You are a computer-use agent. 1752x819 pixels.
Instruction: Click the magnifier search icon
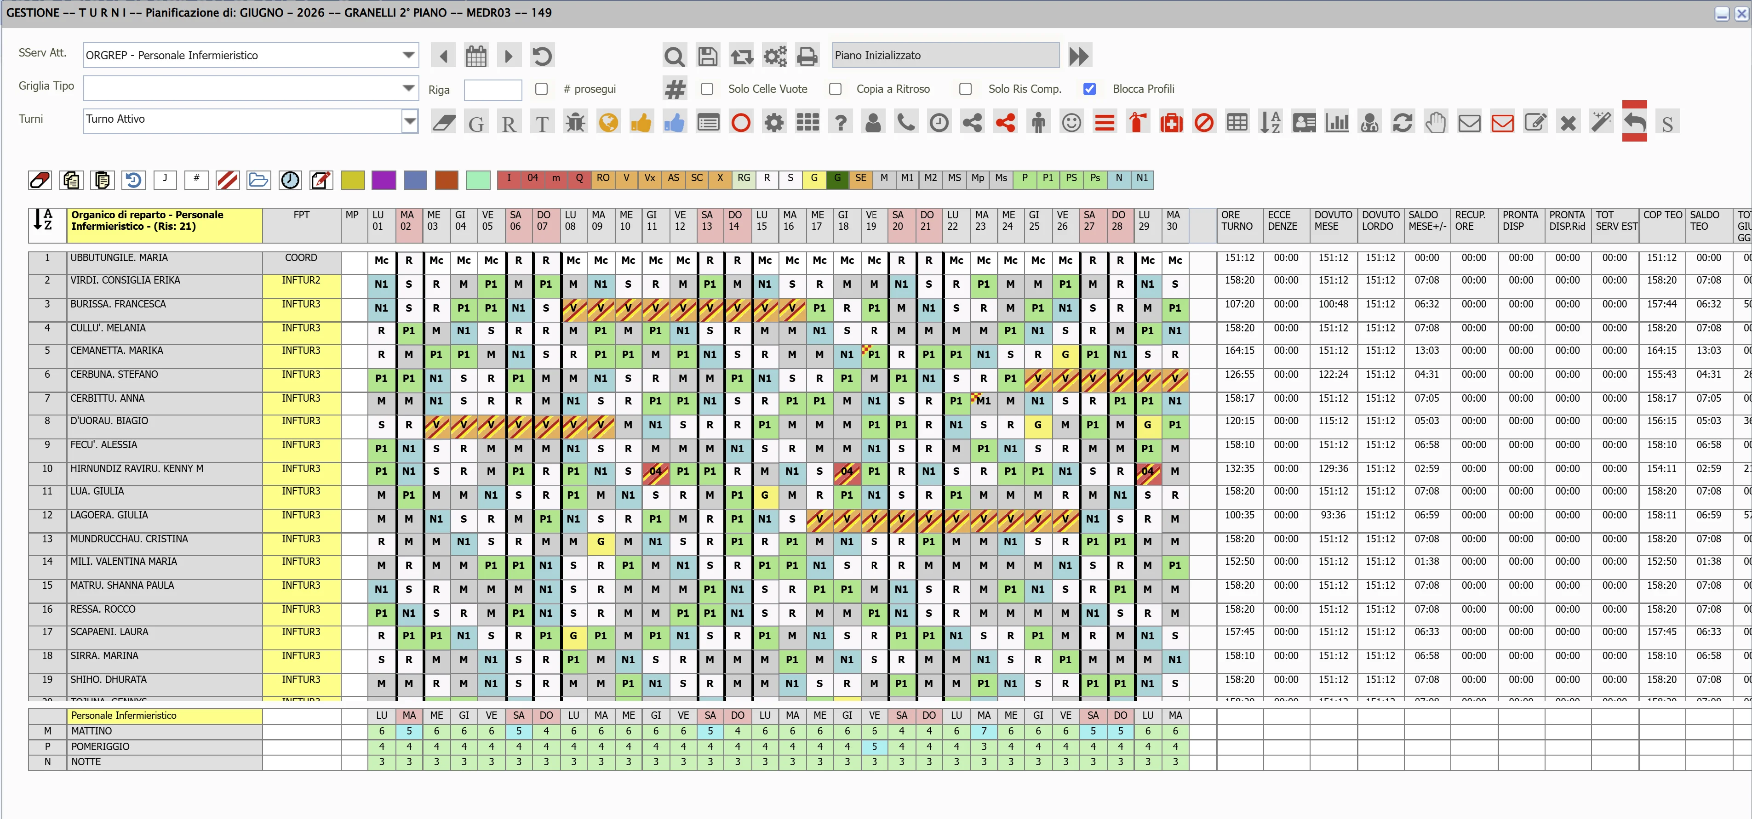coord(674,56)
